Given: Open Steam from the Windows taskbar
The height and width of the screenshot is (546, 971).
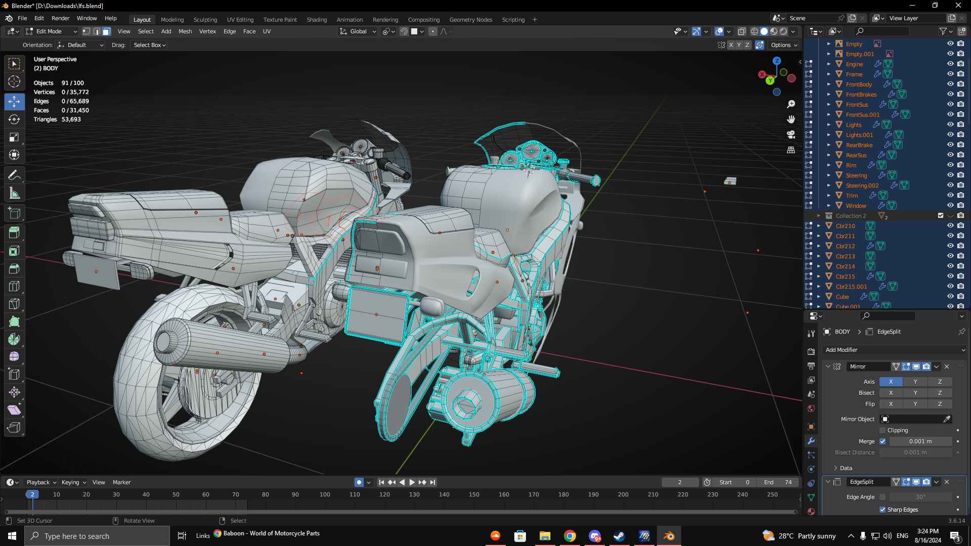Looking at the screenshot, I should point(619,536).
